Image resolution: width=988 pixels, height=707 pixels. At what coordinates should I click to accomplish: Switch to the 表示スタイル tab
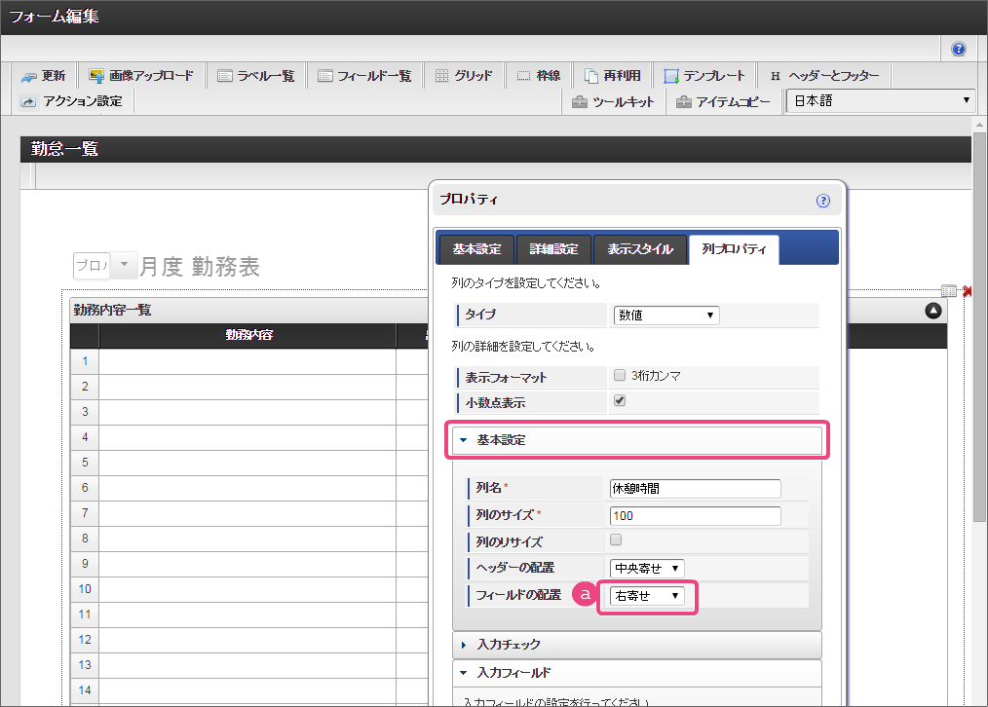(x=639, y=249)
